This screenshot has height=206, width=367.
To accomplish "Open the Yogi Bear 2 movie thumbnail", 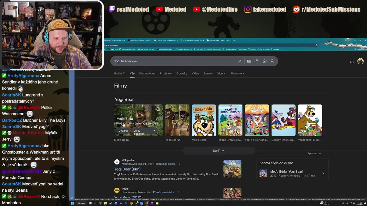I will coord(177,120).
